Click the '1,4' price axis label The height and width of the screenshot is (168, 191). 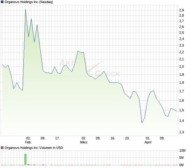tap(181, 121)
